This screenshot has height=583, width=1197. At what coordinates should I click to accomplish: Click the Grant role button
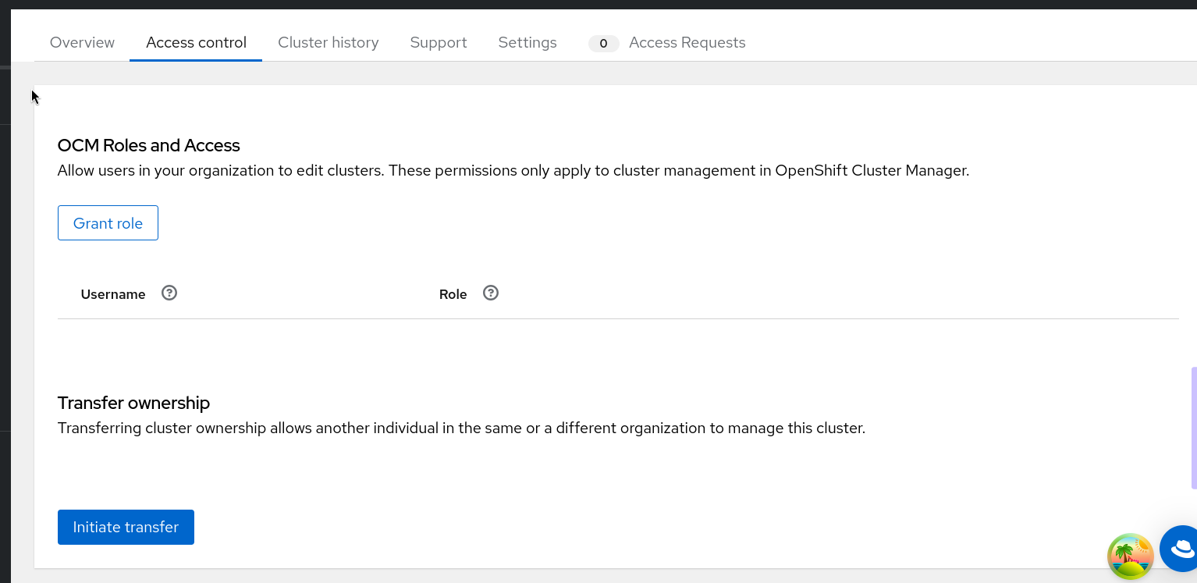click(x=108, y=223)
